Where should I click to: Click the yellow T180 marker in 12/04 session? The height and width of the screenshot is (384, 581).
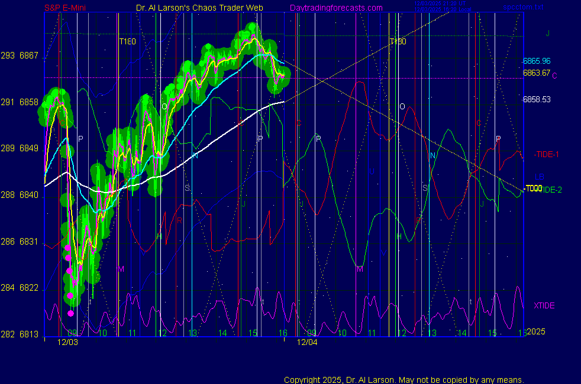tap(398, 41)
